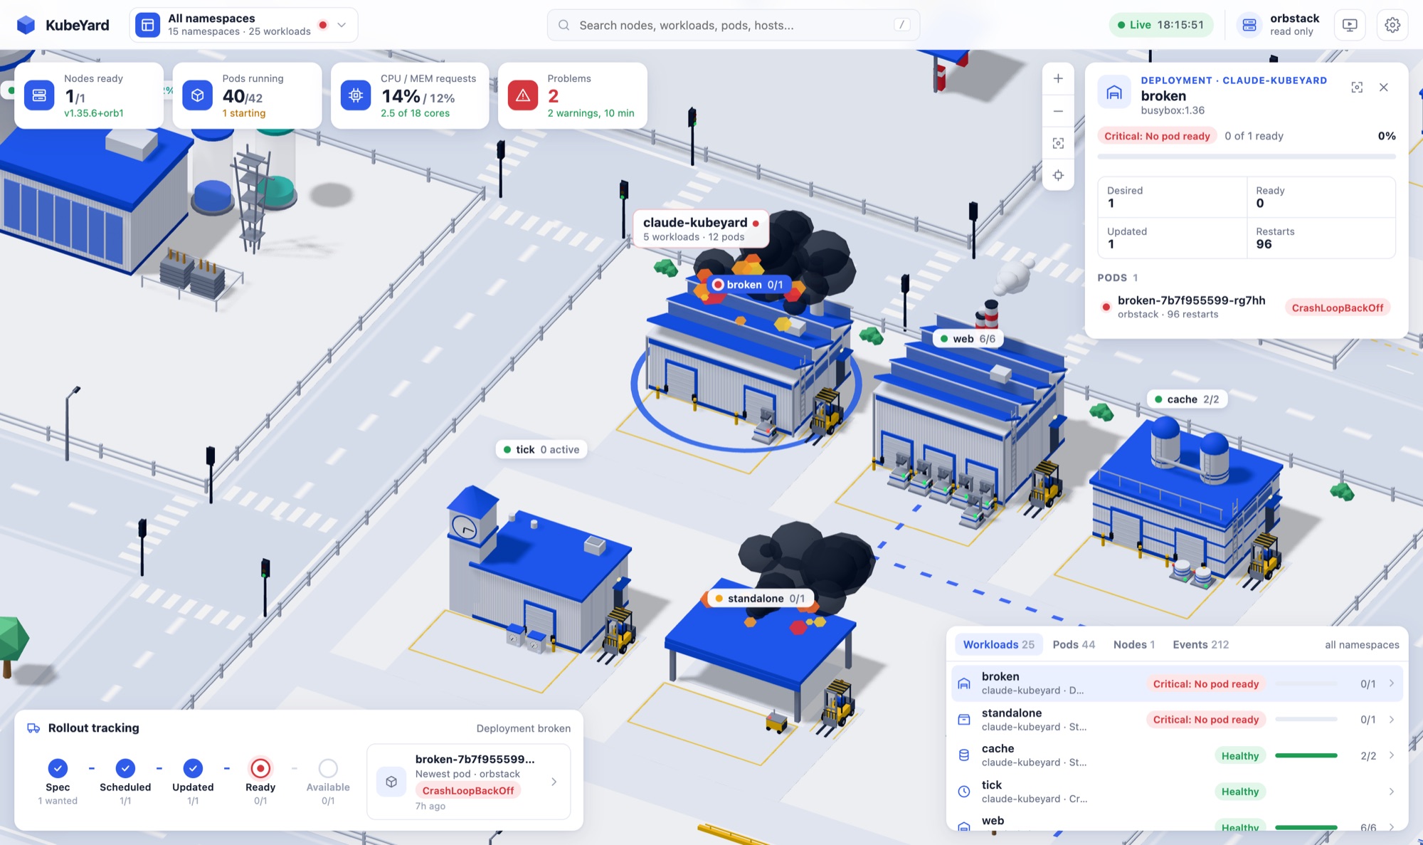Click the KubeYard logo icon
Screen dimensions: 1423x845
pyautogui.click(x=26, y=25)
